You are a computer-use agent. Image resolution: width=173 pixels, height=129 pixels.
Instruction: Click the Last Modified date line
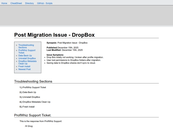click(x=64, y=50)
